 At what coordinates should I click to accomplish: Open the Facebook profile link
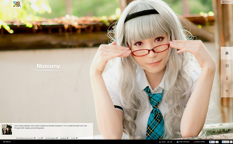tap(64, 138)
